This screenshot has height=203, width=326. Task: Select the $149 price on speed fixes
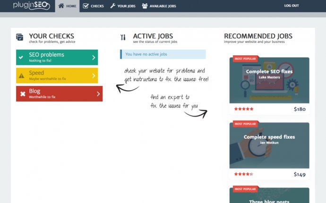300,174
